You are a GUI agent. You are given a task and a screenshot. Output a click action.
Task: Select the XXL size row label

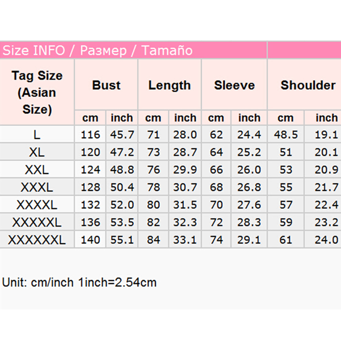(37, 169)
